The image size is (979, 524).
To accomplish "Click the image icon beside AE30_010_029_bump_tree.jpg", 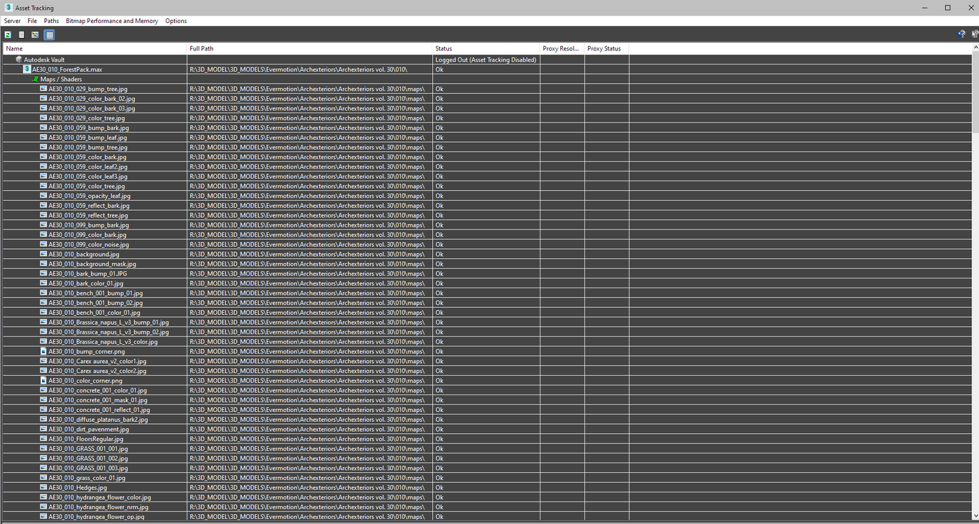I will 43,89.
